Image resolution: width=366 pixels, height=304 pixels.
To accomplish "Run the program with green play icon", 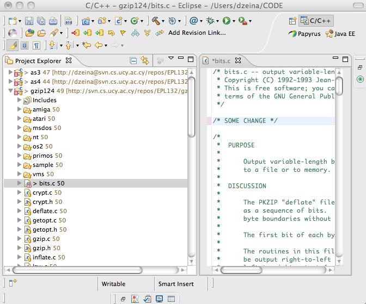I will click(x=227, y=21).
